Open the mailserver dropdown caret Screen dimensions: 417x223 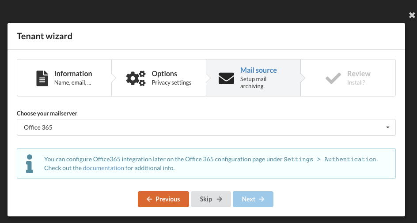pyautogui.click(x=388, y=127)
